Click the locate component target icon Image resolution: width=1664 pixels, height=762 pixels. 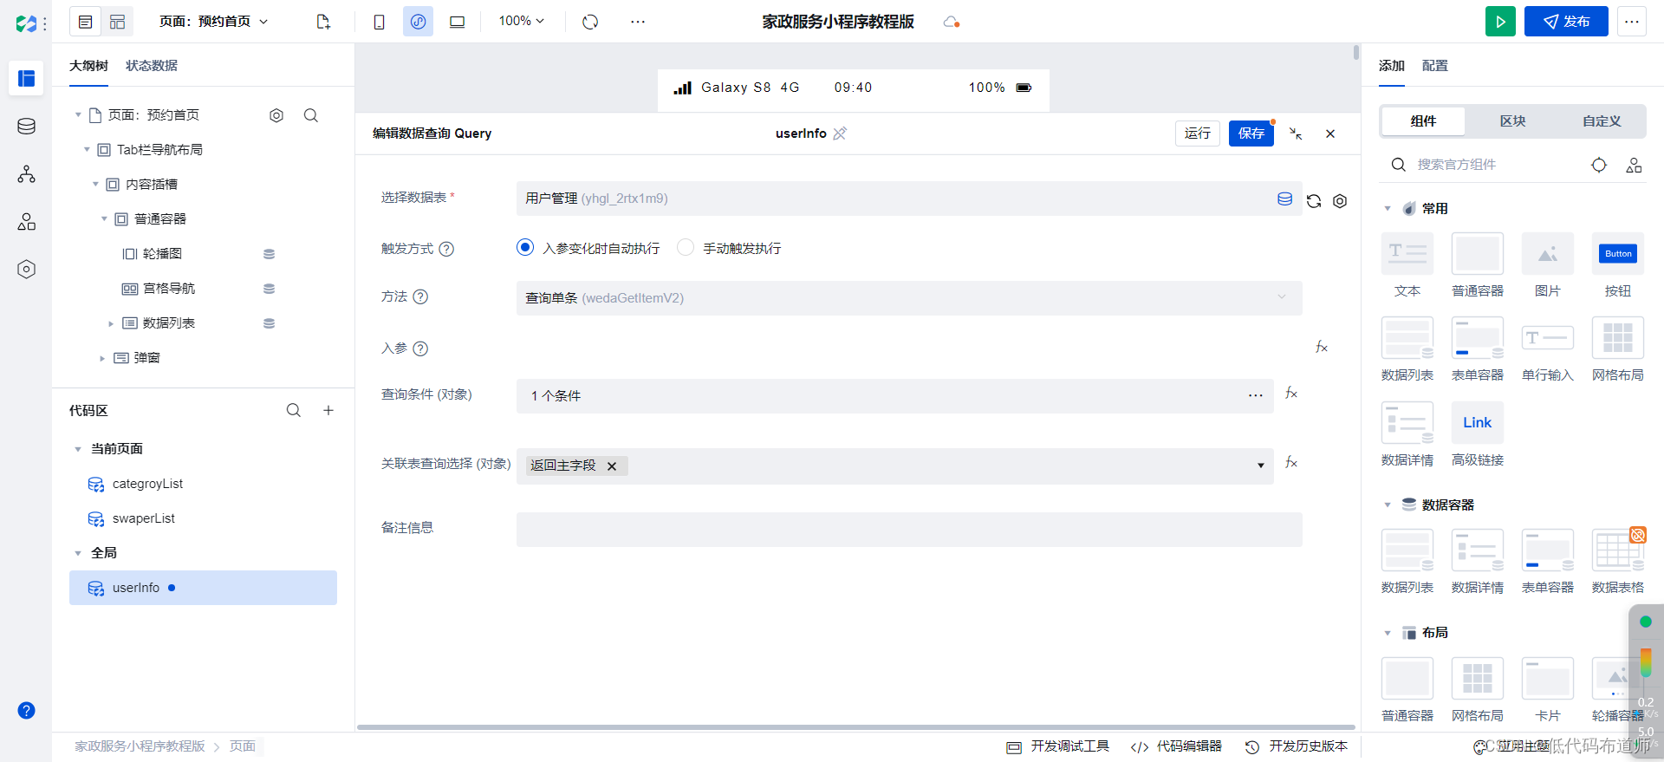(1599, 165)
